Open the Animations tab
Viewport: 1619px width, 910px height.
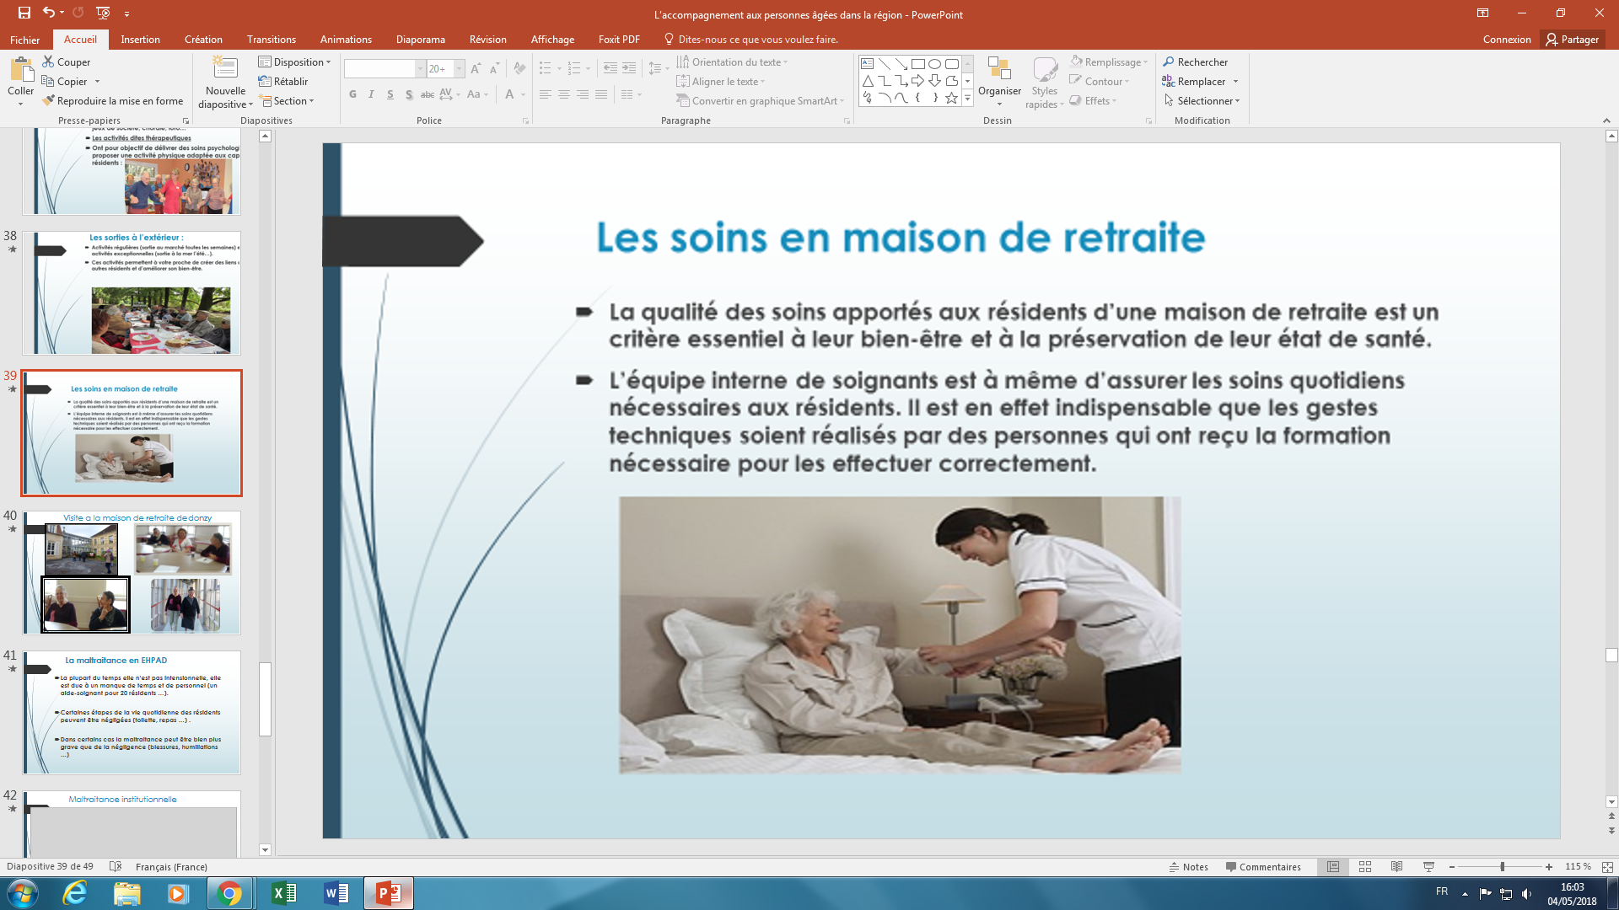point(346,40)
